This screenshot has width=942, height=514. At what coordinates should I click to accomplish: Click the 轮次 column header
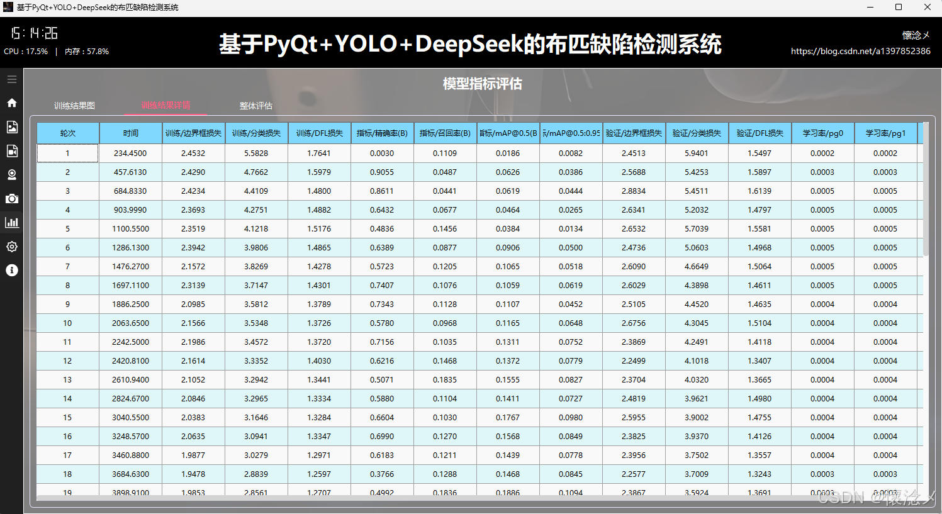point(68,133)
